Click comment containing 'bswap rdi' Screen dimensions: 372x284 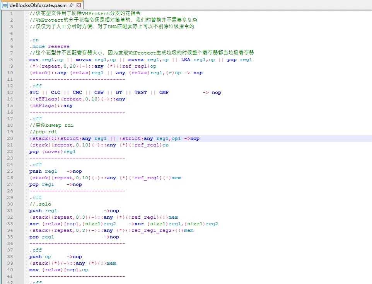click(x=51, y=125)
